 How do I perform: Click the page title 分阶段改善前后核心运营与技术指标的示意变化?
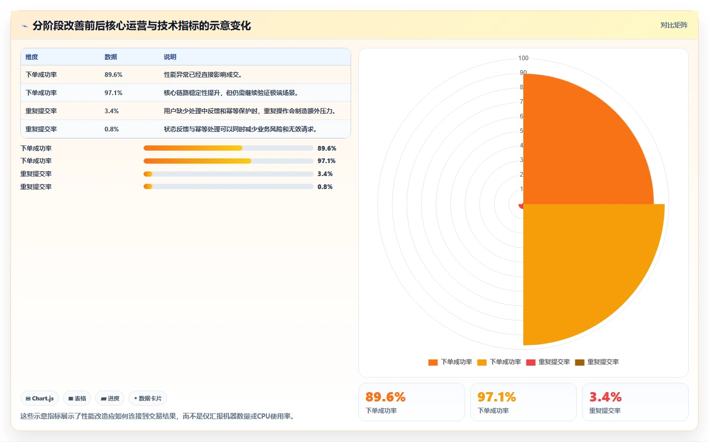coord(141,26)
